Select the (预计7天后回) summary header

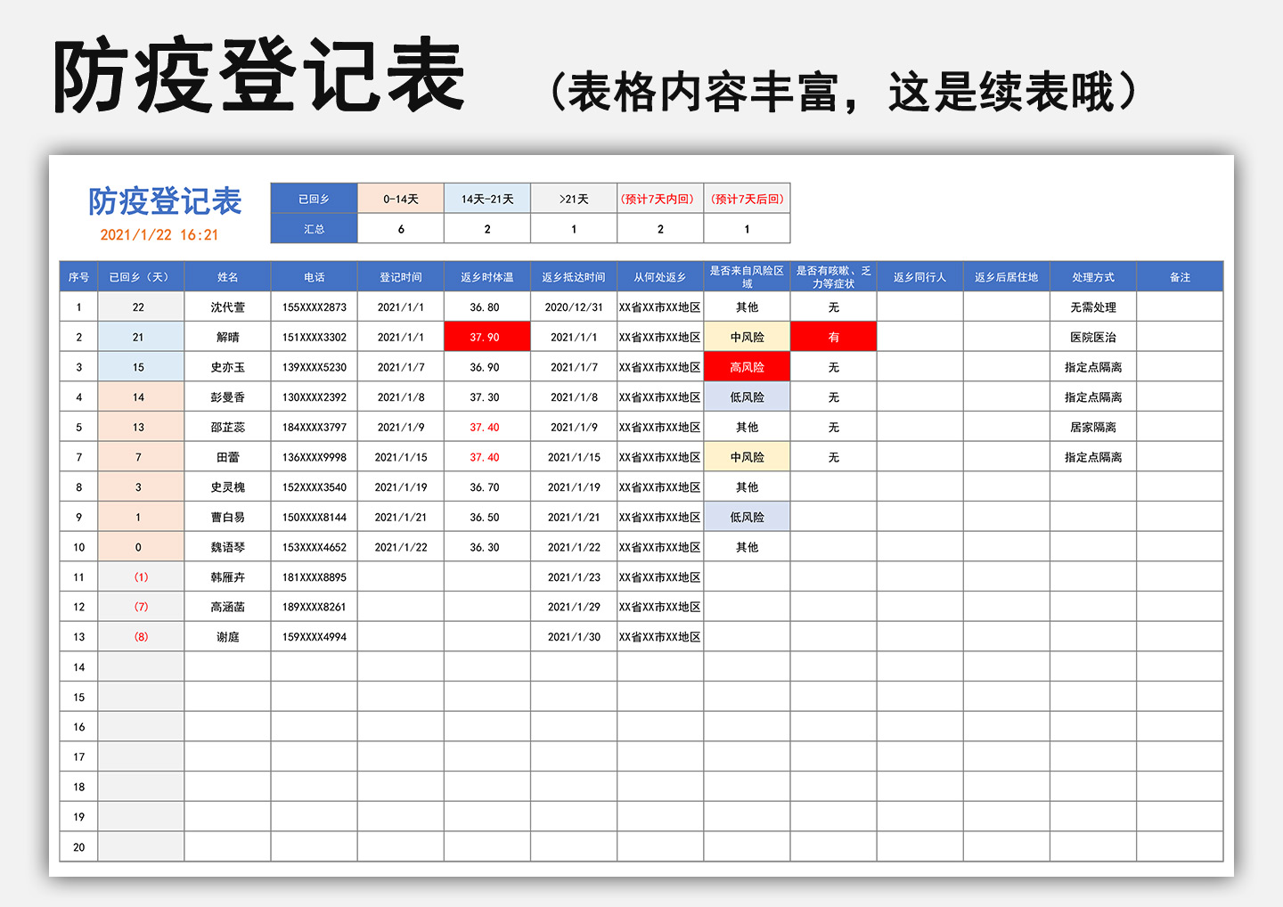[747, 199]
